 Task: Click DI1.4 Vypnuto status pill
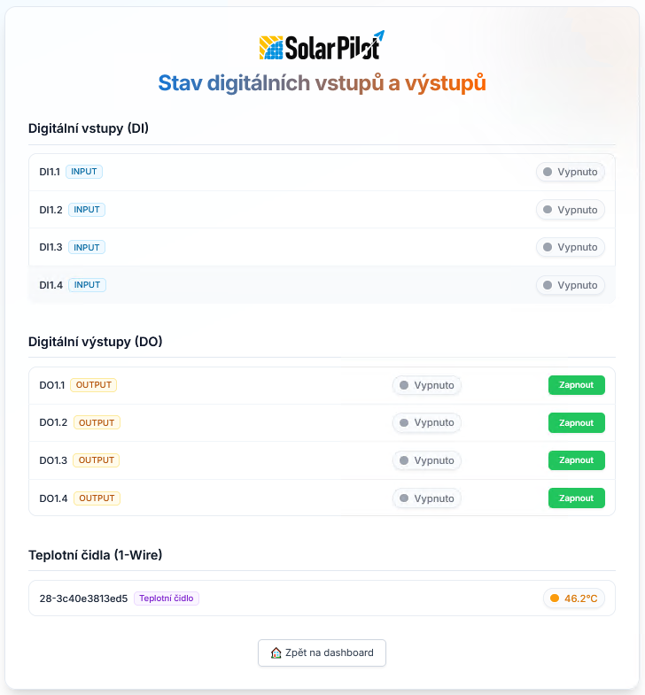click(x=570, y=285)
